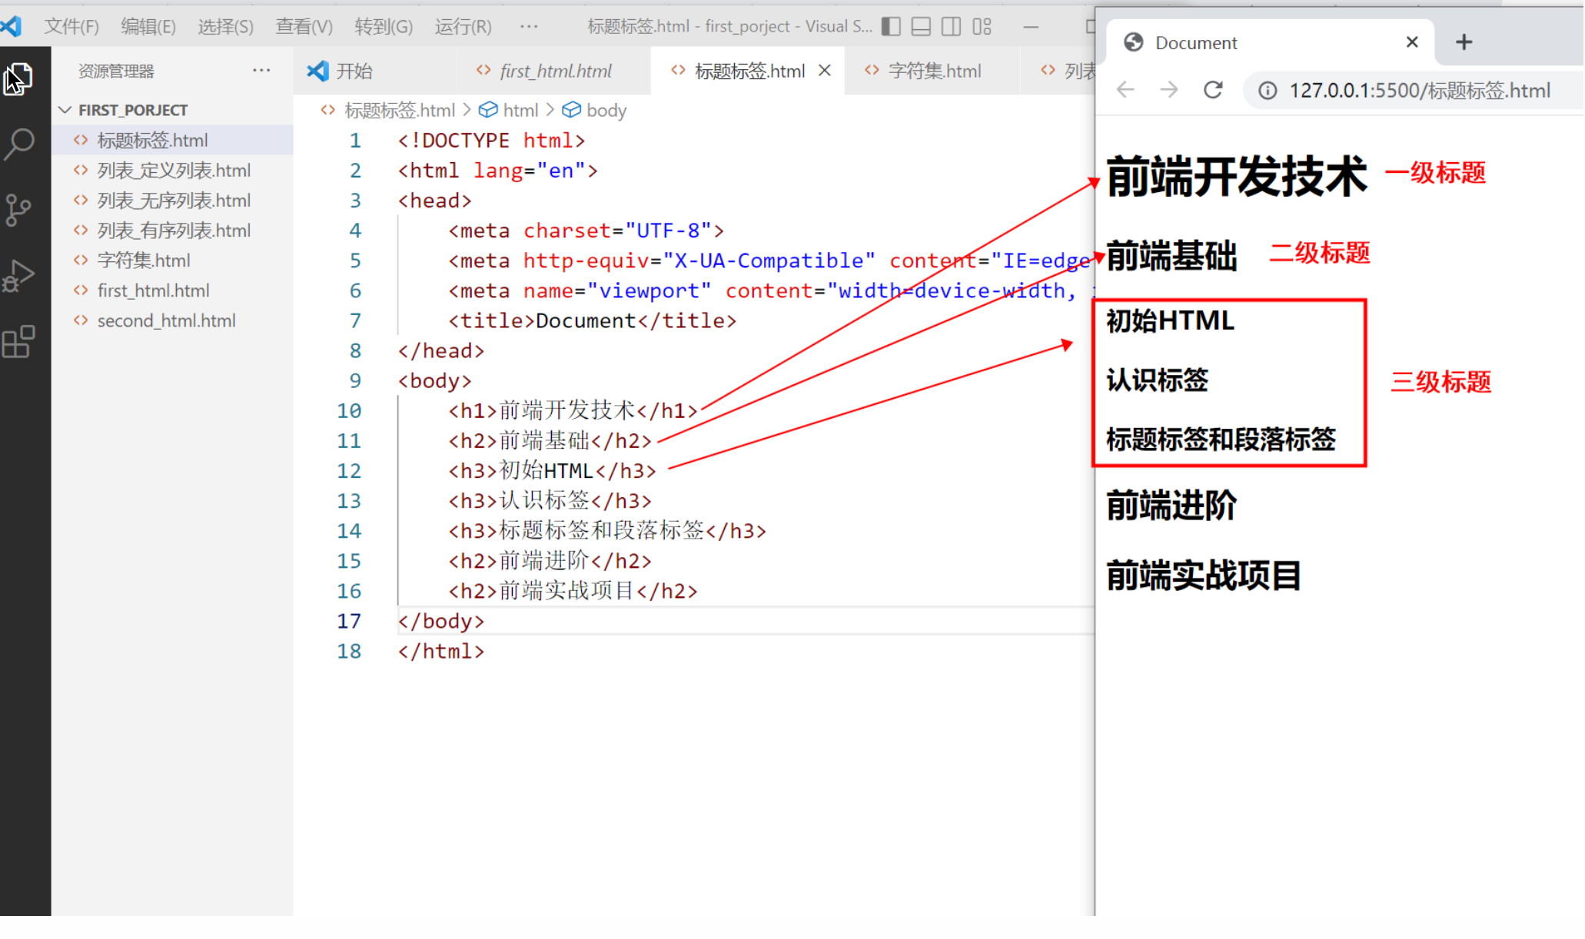Click heading 标题标签和段落标签 in browser
Screen dimensions: 1585x939
click(1221, 440)
